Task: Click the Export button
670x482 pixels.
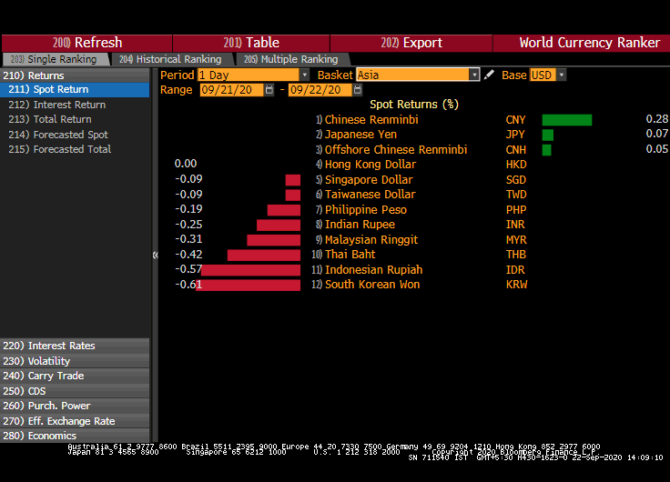Action: (411, 43)
